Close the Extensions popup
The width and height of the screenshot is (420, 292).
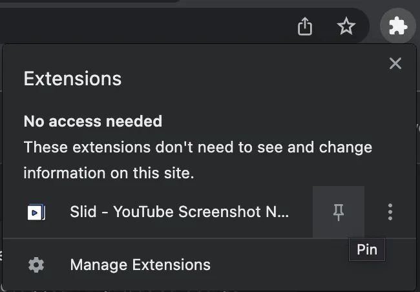pyautogui.click(x=395, y=63)
